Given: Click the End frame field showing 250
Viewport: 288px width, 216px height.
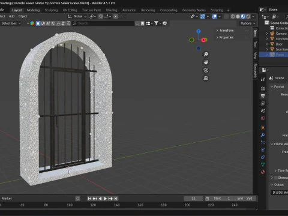Looking at the screenshot, I should (x=245, y=199).
